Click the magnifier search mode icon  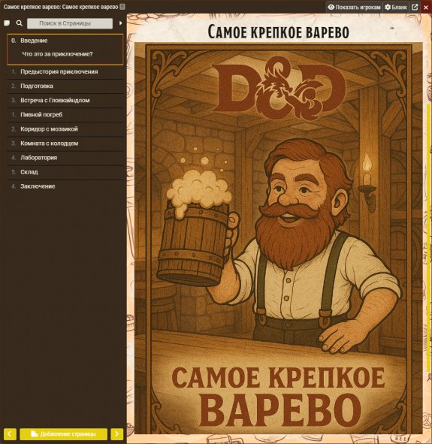click(x=20, y=23)
